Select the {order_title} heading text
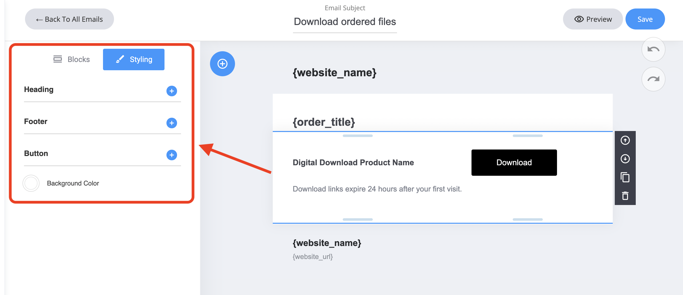Viewport: 683px width, 295px height. (323, 122)
